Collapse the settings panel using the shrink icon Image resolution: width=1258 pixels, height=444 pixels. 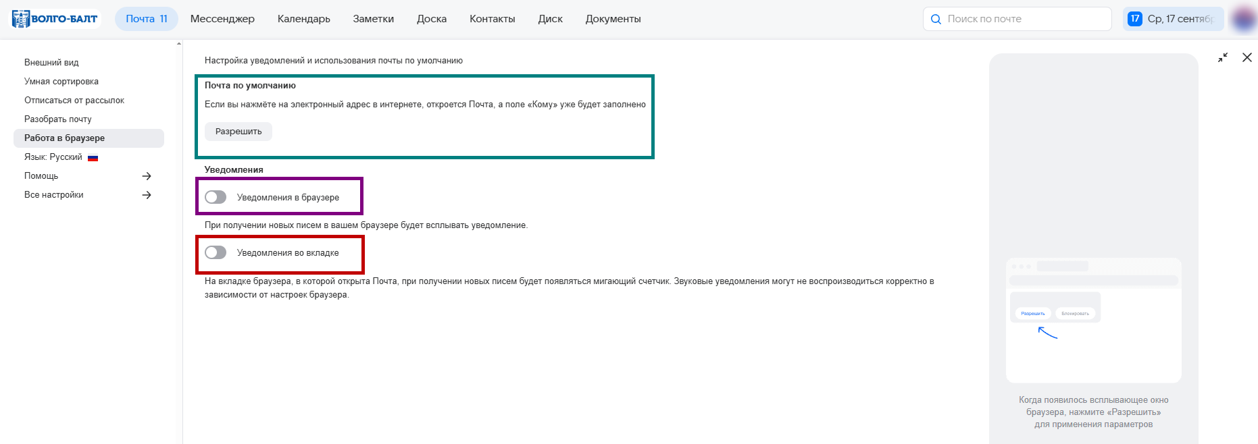click(x=1223, y=58)
